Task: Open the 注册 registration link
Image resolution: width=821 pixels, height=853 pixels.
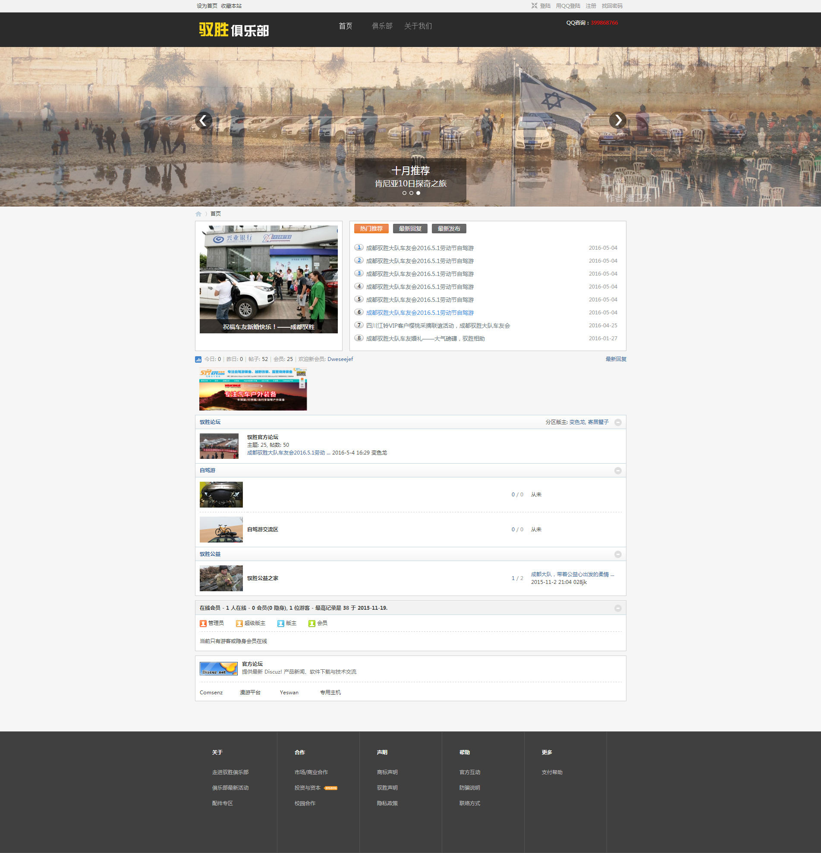Action: pos(591,6)
